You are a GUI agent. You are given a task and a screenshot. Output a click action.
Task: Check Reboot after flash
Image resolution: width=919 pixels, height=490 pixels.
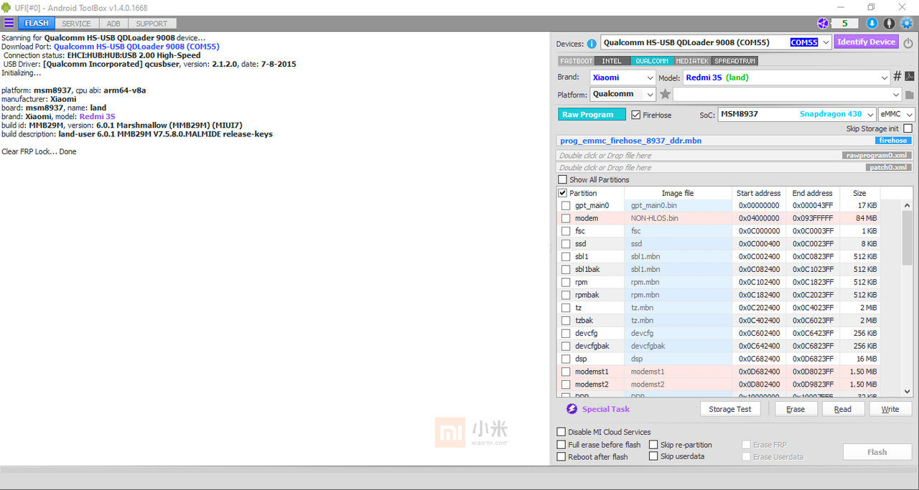click(561, 457)
